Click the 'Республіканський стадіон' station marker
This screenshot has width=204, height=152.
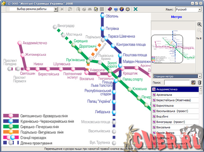[x=114, y=92]
